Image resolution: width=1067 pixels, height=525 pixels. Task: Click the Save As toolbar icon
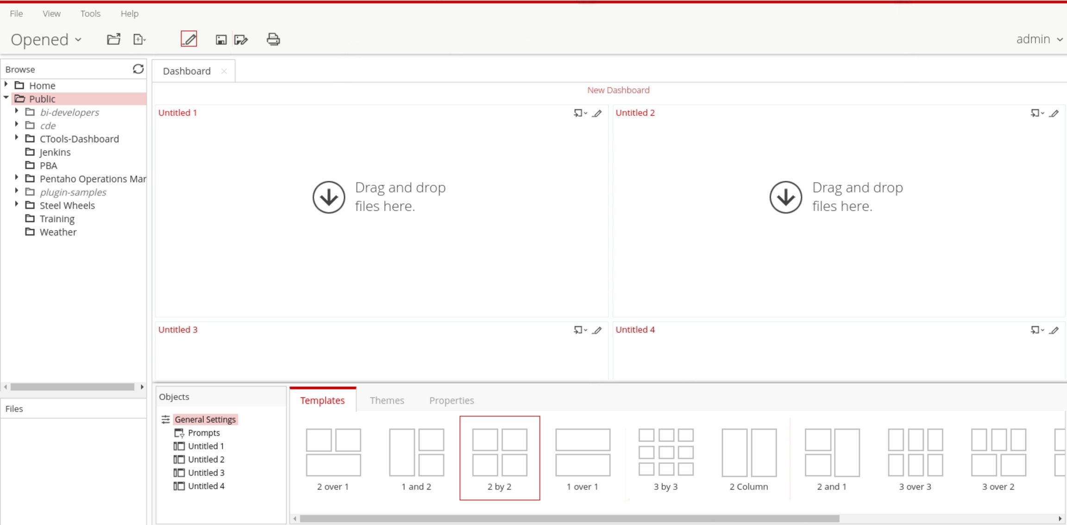coord(241,40)
